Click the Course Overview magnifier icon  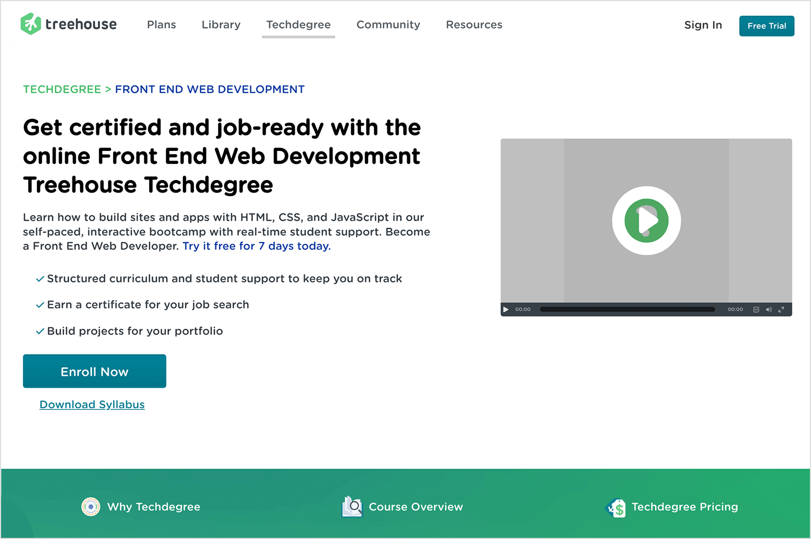pos(352,507)
